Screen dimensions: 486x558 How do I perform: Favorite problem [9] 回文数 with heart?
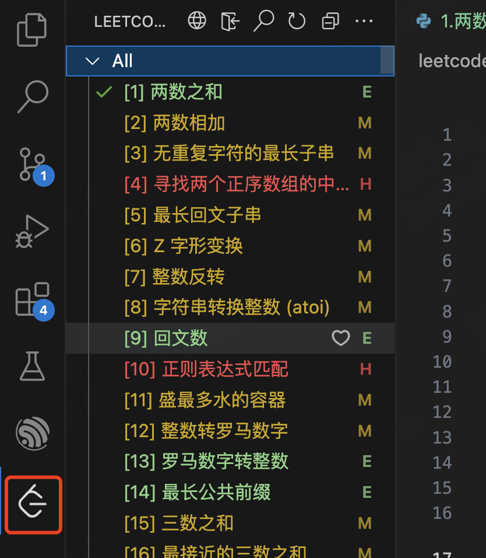click(341, 338)
